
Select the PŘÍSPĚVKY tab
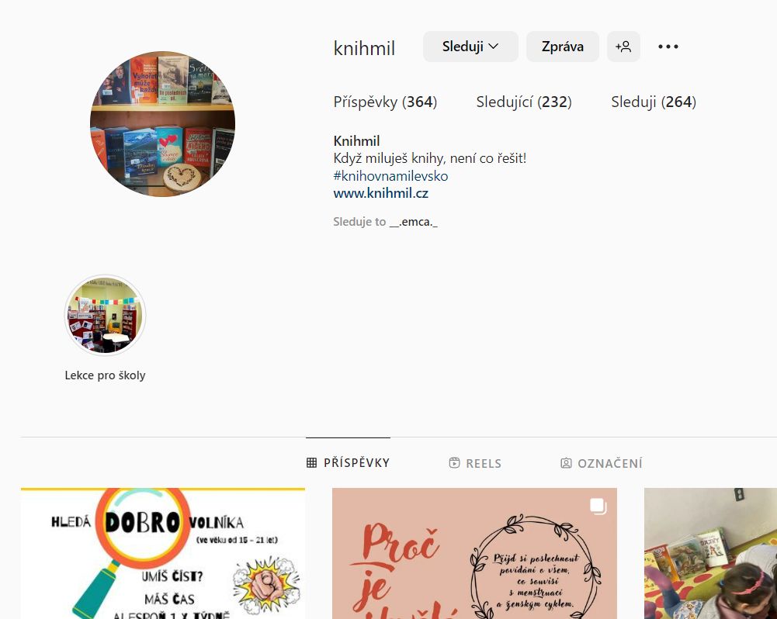click(x=348, y=462)
